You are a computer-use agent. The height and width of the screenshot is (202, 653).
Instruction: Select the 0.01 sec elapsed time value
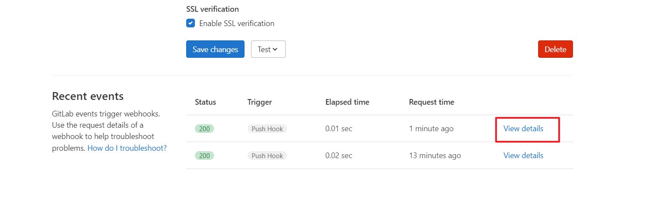pyautogui.click(x=339, y=129)
